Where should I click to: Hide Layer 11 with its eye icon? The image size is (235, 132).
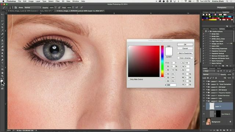[204, 106]
